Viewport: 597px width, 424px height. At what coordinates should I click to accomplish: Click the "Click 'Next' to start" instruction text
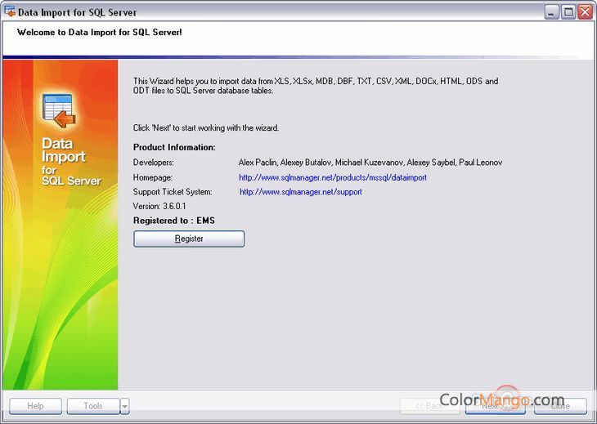pyautogui.click(x=206, y=127)
